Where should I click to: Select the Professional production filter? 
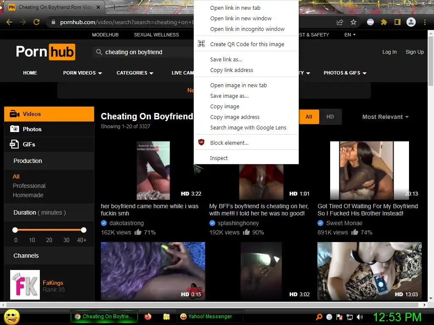click(x=29, y=186)
